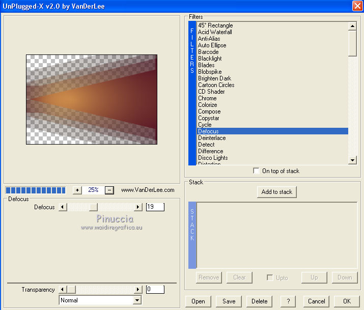Screen dimensions: 364x310
Task: Select the 45° Rectangle filter
Action: pos(272,25)
